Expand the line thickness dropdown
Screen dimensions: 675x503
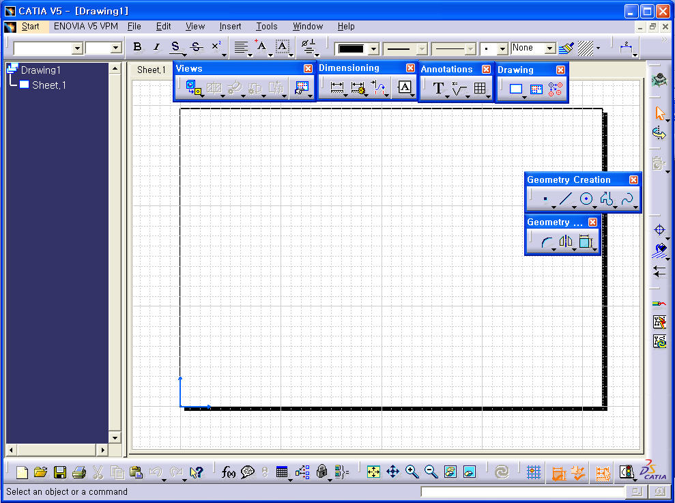pos(422,49)
